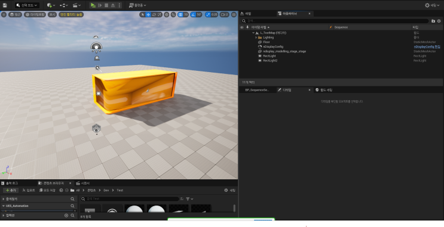Toggle the world/local coordinate system globe icon
The width and height of the screenshot is (444, 227).
point(167,14)
